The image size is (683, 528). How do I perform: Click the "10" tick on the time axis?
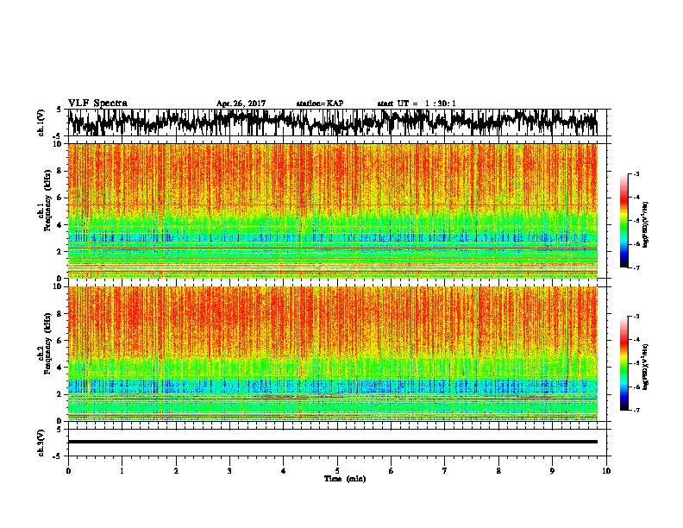(606, 471)
